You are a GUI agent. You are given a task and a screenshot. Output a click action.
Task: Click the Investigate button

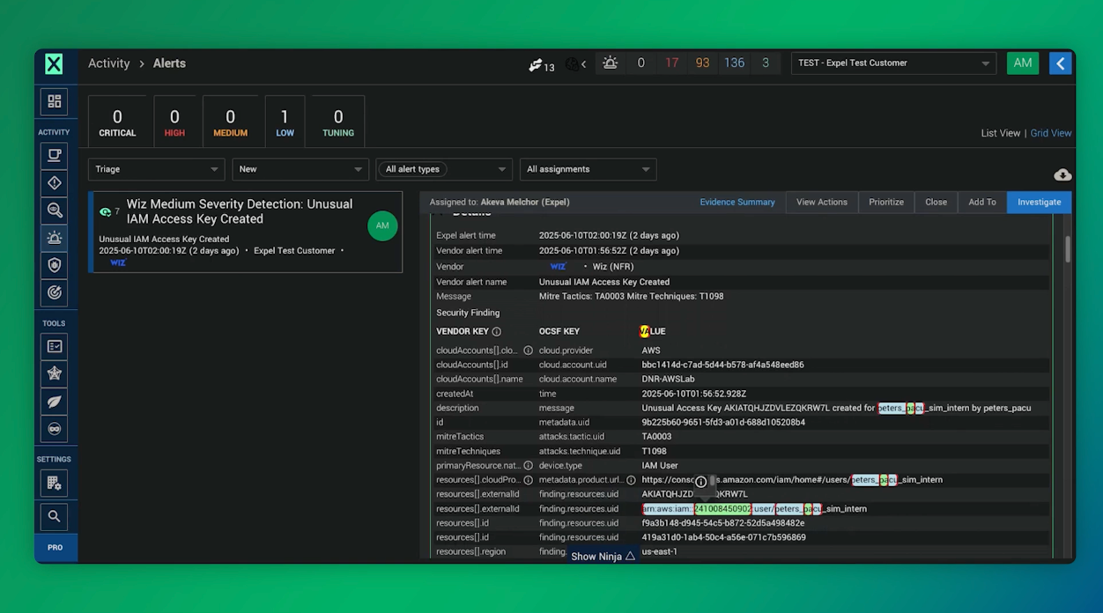(1039, 202)
